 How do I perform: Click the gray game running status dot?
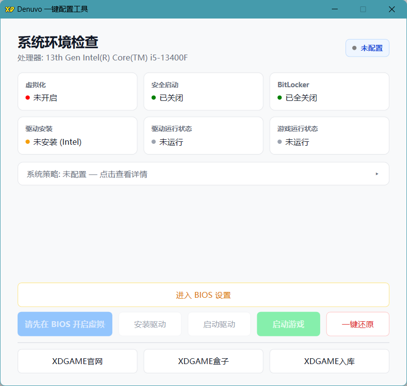click(280, 142)
